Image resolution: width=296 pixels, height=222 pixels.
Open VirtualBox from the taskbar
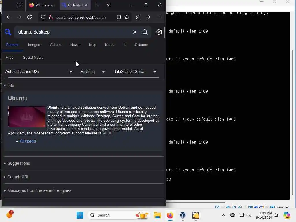pyautogui.click(x=183, y=215)
